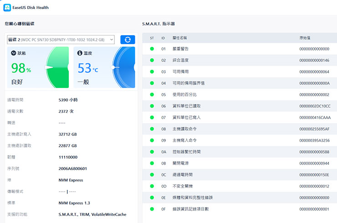Viewport: 337px width, 223px height.
Task: Click the green status dot for ID 01
Action: point(152,49)
